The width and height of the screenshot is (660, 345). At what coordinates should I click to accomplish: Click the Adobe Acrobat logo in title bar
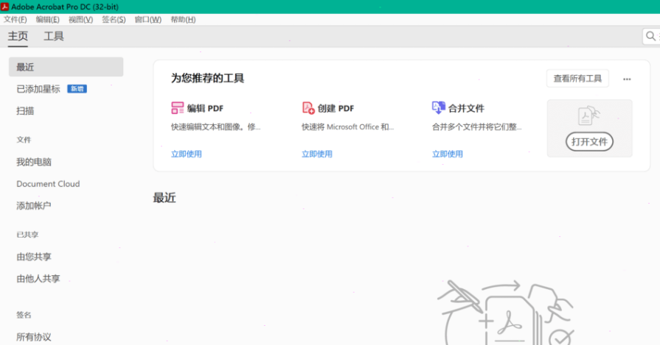[x=4, y=7]
